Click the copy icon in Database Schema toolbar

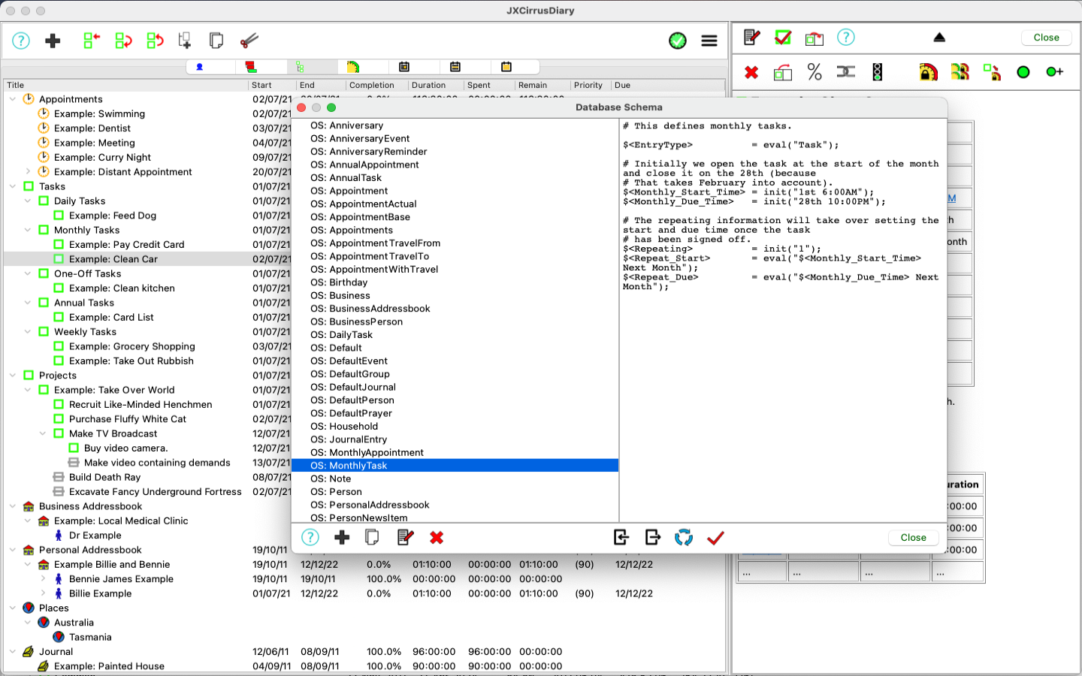click(372, 538)
